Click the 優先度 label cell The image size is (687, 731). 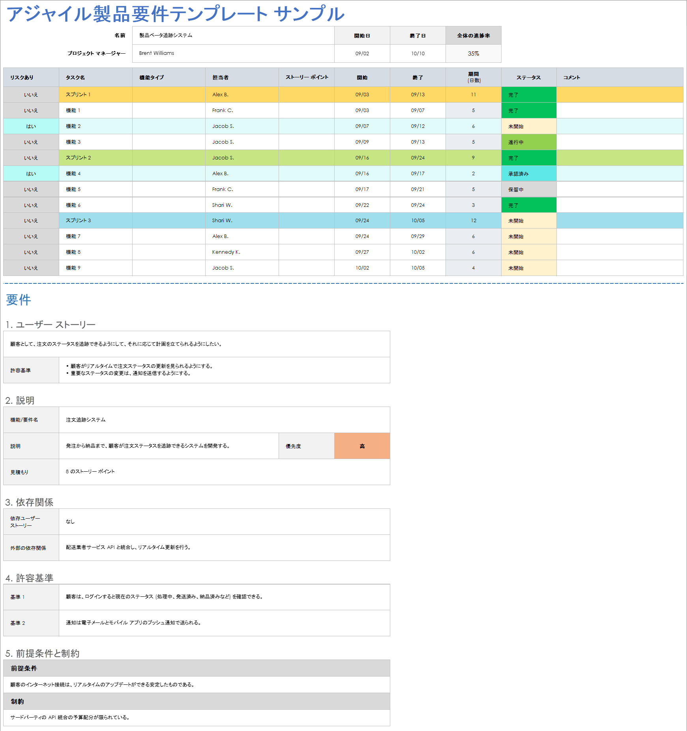(x=307, y=446)
